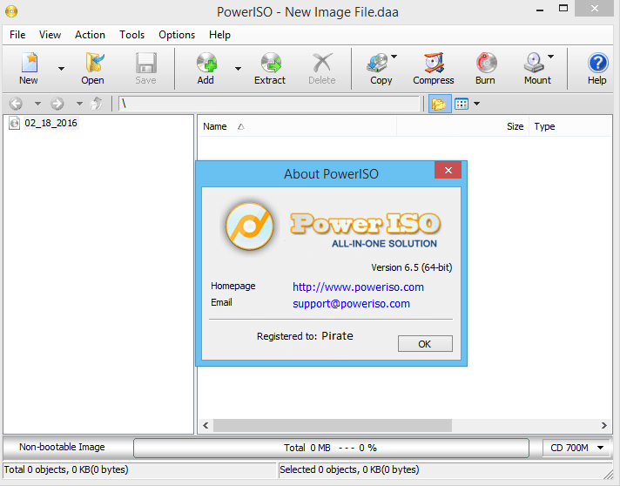Open the http://www.poweriso.com homepage link
Viewport: 620px width, 486px height.
click(x=358, y=287)
